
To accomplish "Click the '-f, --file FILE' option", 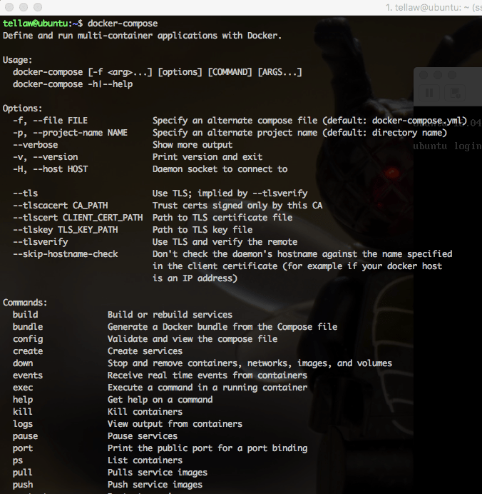I will point(50,121).
